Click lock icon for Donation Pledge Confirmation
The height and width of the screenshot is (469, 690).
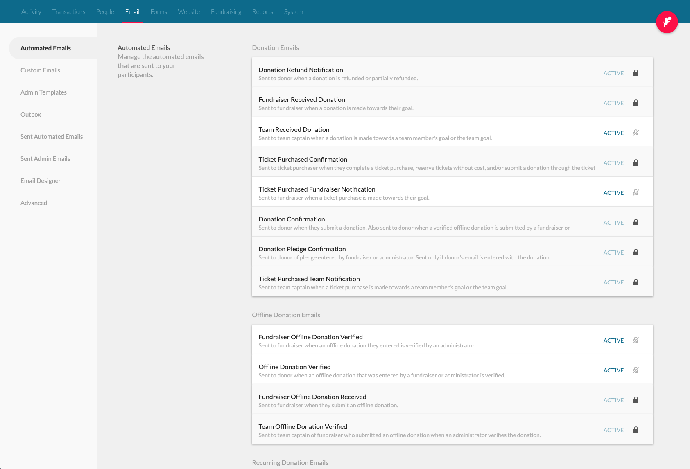(636, 253)
